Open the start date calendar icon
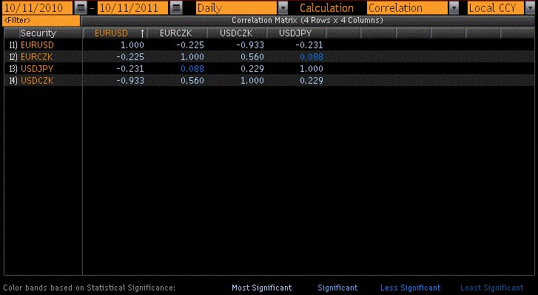The height and width of the screenshot is (295, 538). pyautogui.click(x=81, y=7)
